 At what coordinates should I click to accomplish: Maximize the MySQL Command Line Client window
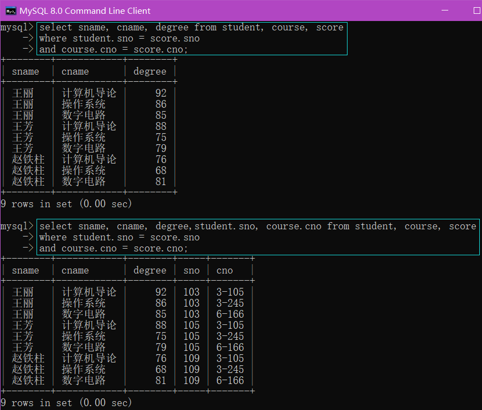point(477,10)
